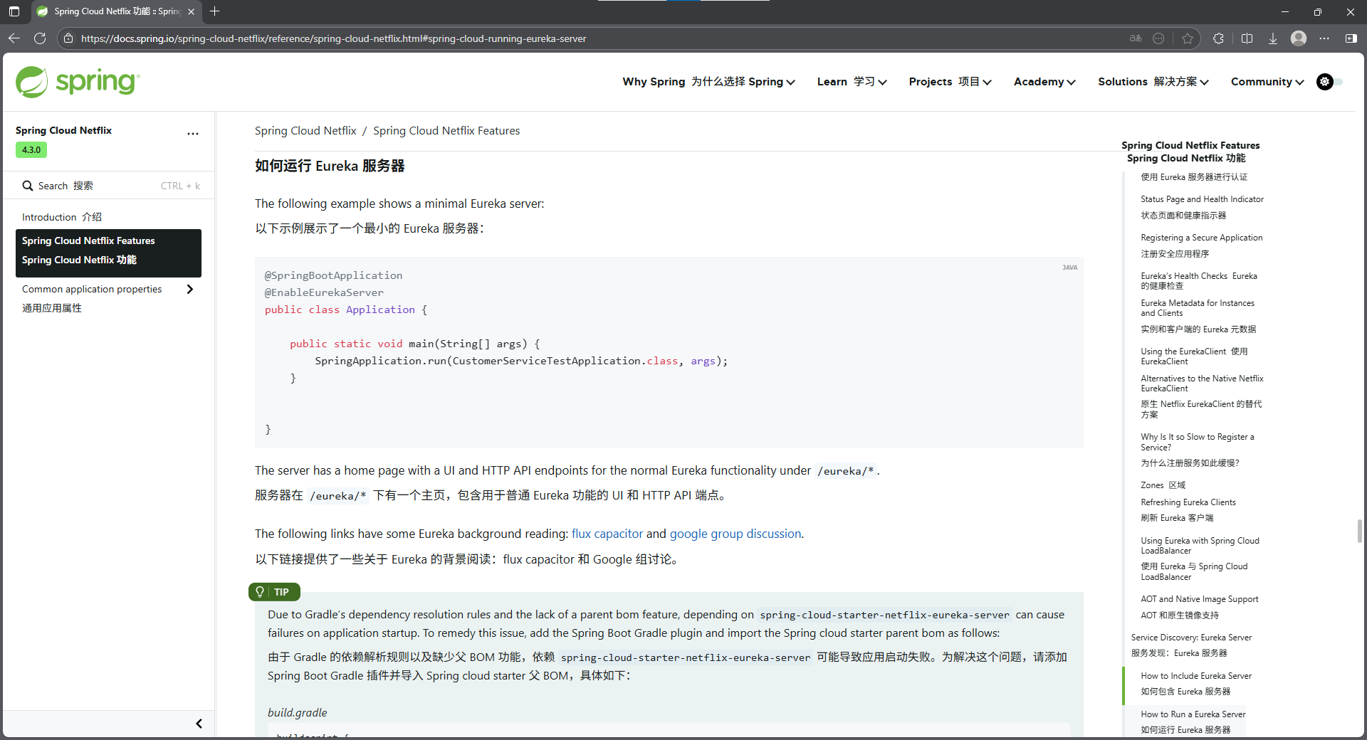Click the search magnifier icon
The height and width of the screenshot is (740, 1367).
click(x=28, y=186)
